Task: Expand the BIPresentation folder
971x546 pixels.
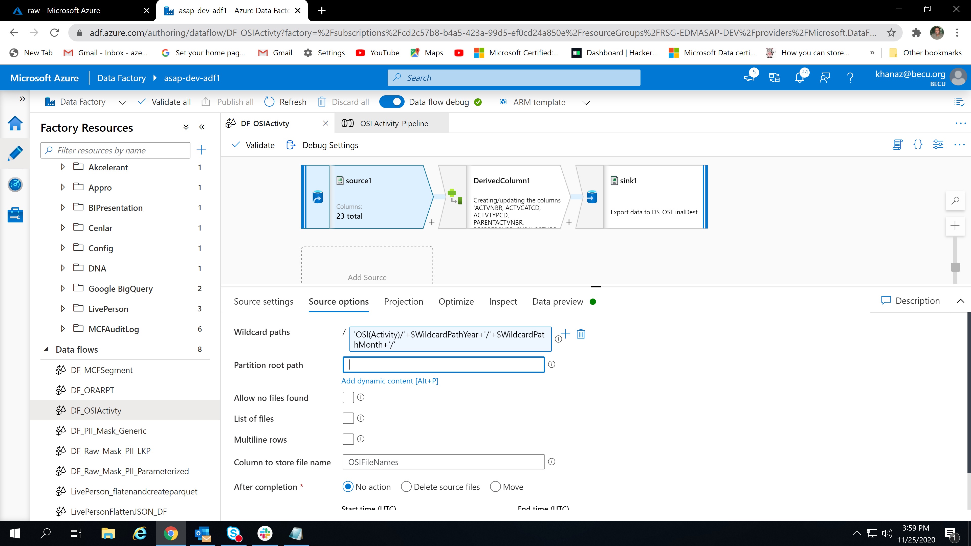Action: (x=63, y=207)
